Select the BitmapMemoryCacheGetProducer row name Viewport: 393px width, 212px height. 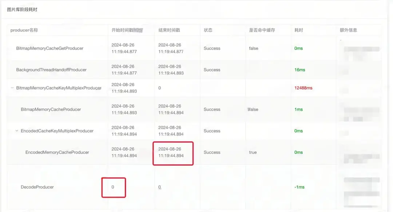[x=49, y=48]
